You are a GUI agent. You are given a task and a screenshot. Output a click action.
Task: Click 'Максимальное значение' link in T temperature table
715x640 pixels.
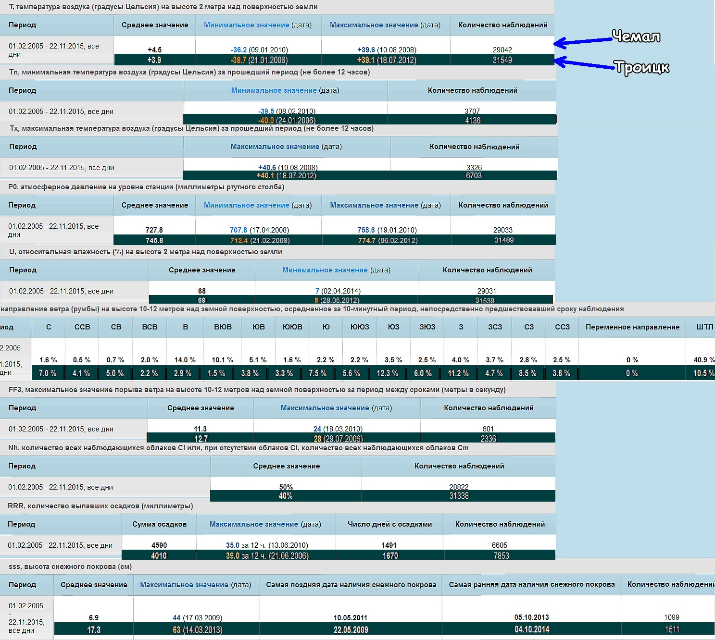click(374, 25)
